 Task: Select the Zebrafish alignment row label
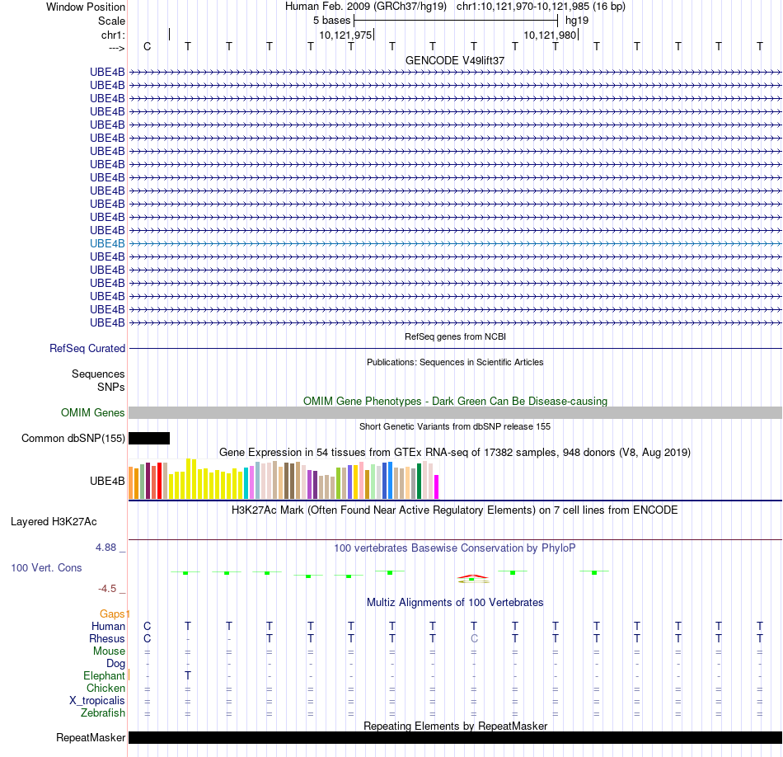click(x=103, y=713)
